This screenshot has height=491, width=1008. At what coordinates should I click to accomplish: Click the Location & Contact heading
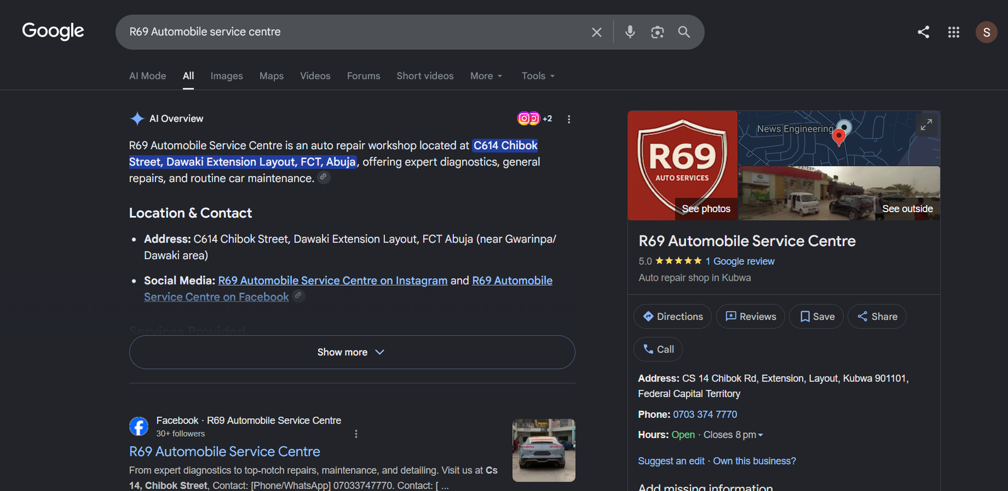click(x=190, y=213)
